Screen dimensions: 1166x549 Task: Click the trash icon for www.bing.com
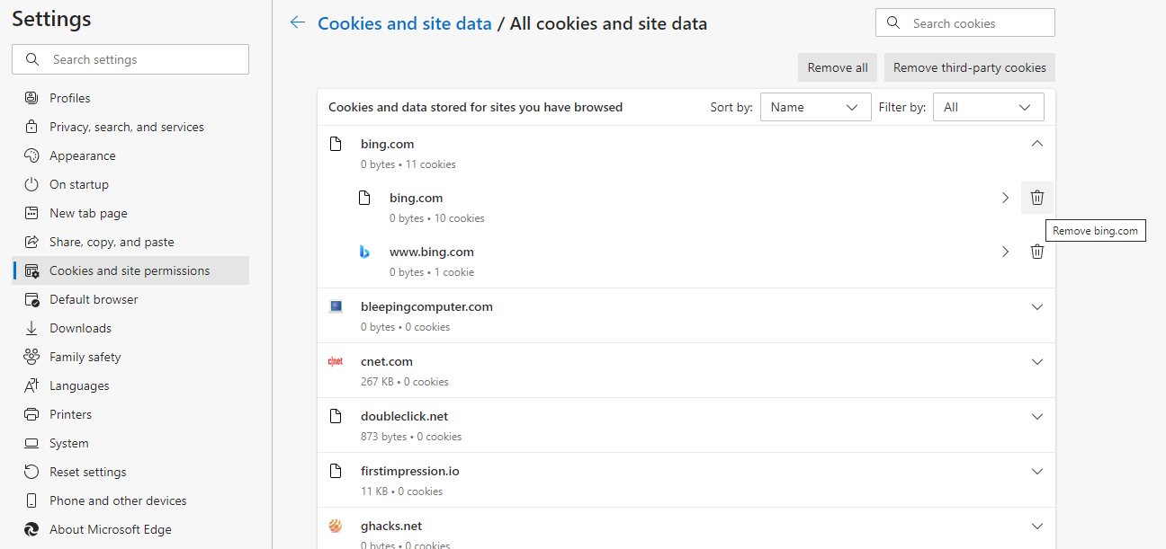click(x=1037, y=252)
